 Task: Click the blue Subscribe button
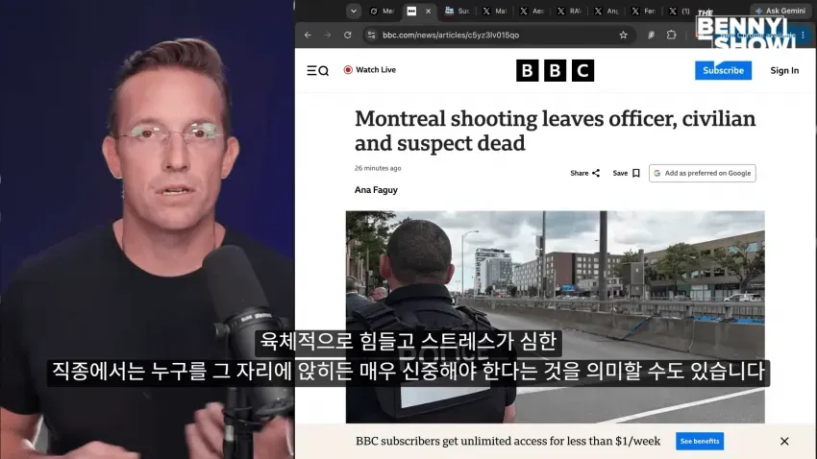[723, 70]
